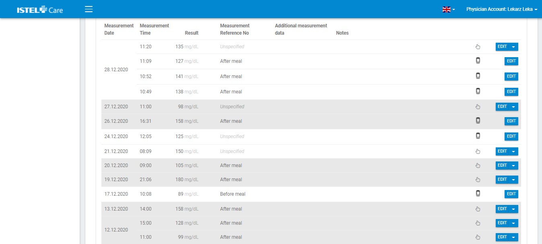Select After meal in the 13.12.2020 row
The width and height of the screenshot is (542, 244).
pyautogui.click(x=231, y=209)
